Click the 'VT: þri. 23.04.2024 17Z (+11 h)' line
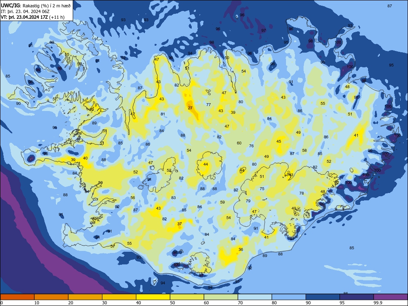This screenshot has height=306, width=408. 33,17
